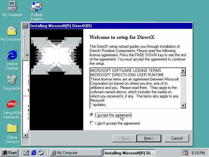Viewport: 209px width, 157px height.
Task: Click the DirectX logo graphic
Action: pos(56,56)
